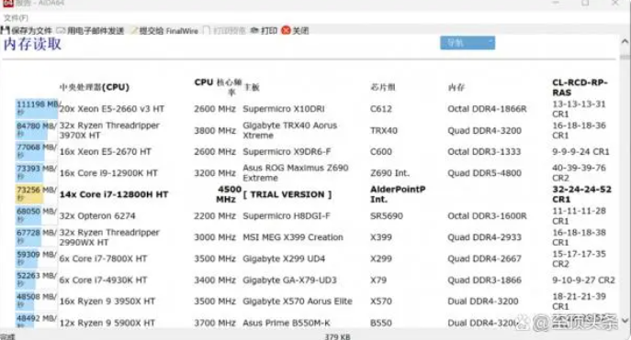Click the 打印预览 toolbar item
631x340 pixels.
point(224,30)
